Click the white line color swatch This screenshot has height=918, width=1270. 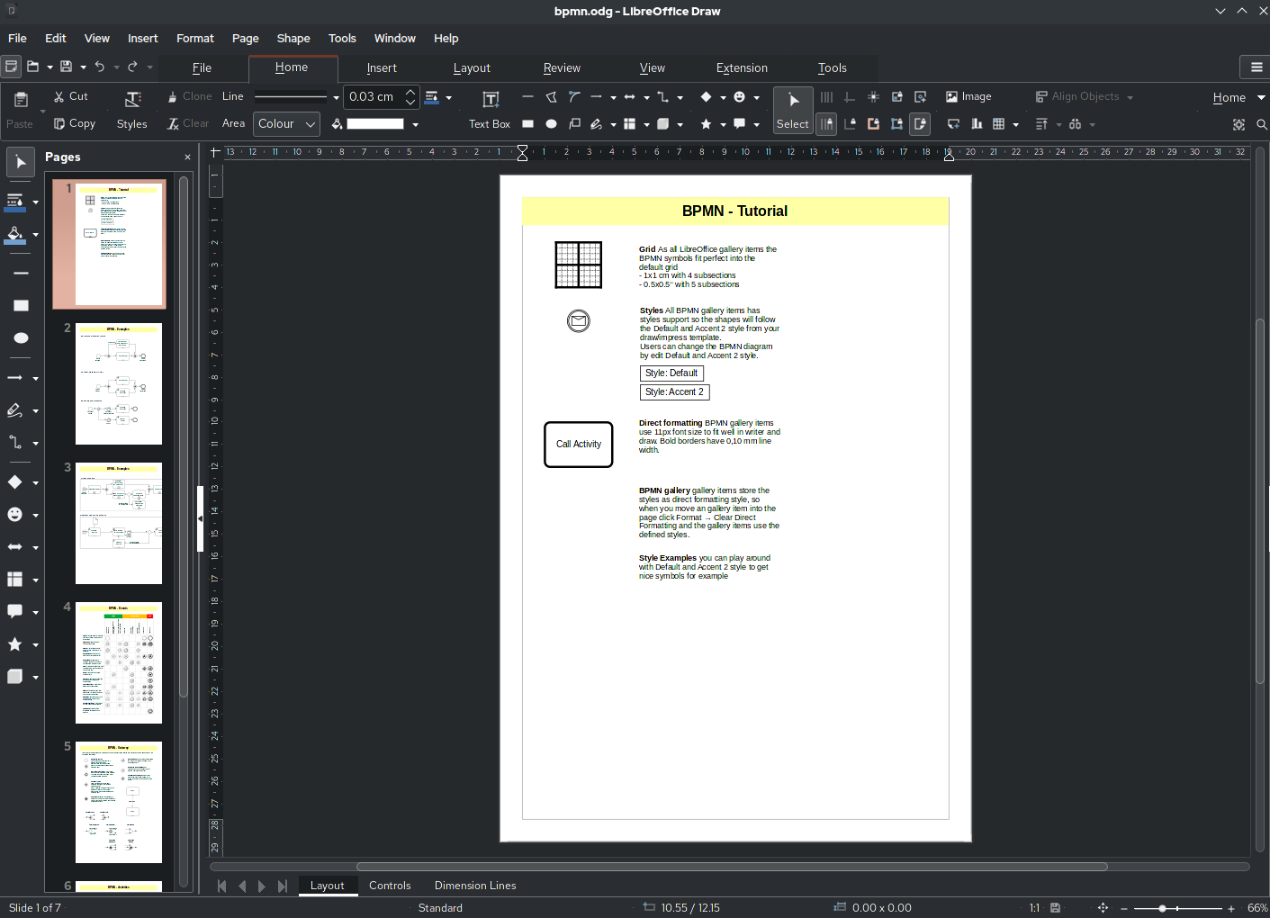(x=374, y=123)
